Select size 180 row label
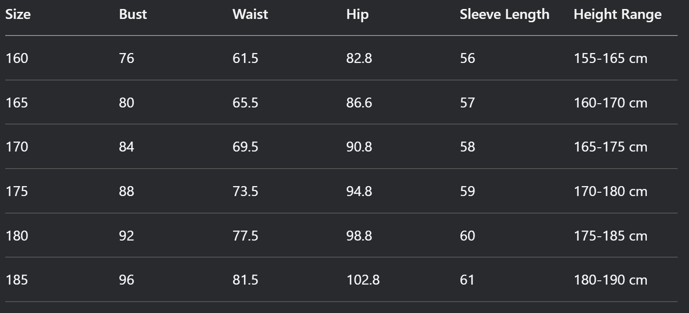Image resolution: width=689 pixels, height=313 pixels. 17,236
